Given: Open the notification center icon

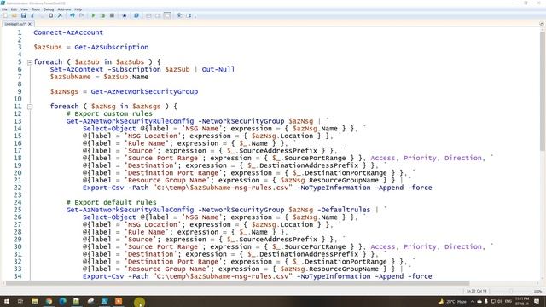Looking at the screenshot, I should pos(537,301).
